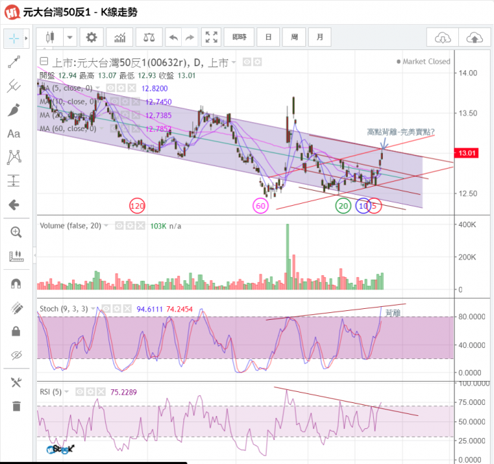Image resolution: width=494 pixels, height=464 pixels.
Task: Click the 20 circle marker on chart
Action: pyautogui.click(x=343, y=206)
